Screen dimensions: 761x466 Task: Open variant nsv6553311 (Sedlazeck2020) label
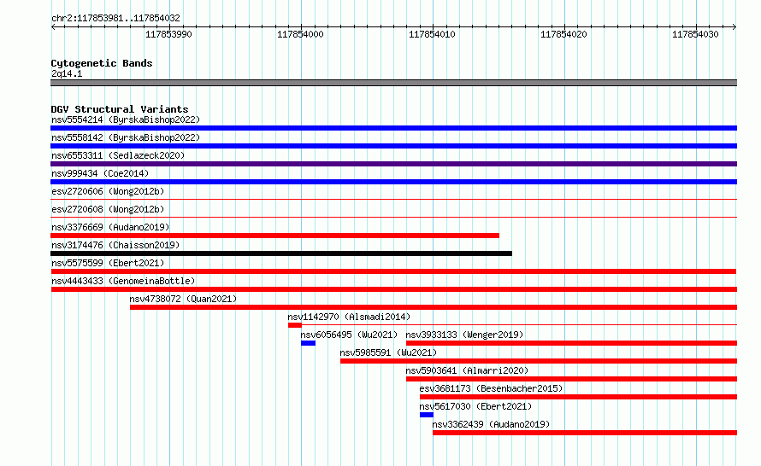click(118, 155)
